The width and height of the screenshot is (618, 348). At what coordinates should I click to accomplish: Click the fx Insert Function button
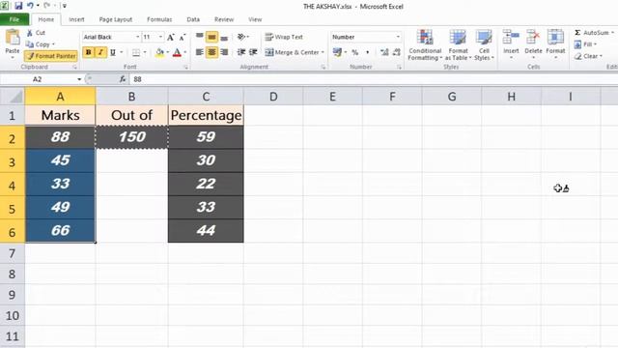(x=123, y=79)
